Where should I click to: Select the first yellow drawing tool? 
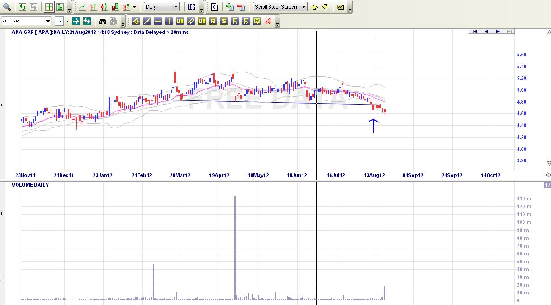(136, 21)
